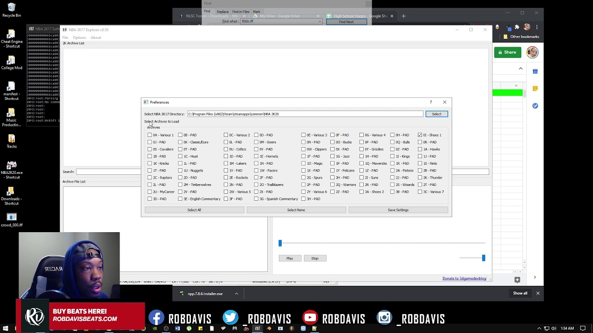
Task: Select crowd_000.iff file on desktop
Action: pos(12,220)
